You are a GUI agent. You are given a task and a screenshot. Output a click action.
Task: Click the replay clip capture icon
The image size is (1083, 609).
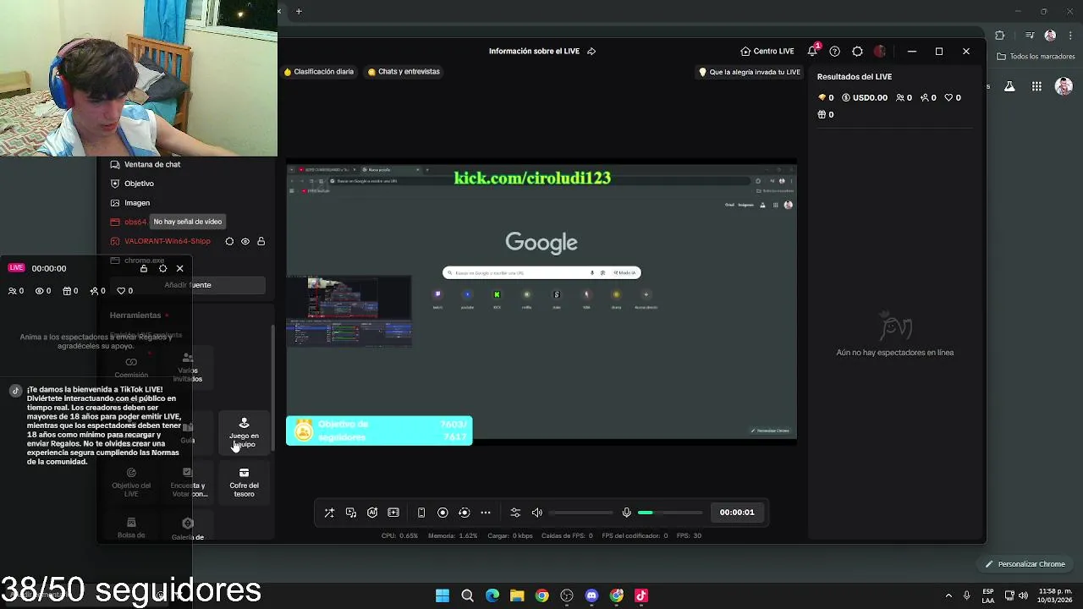[464, 513]
